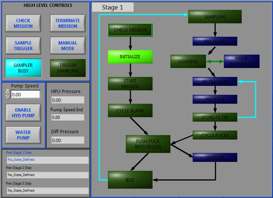Click the START MISSION state block
273x198 pixels.
[130, 84]
